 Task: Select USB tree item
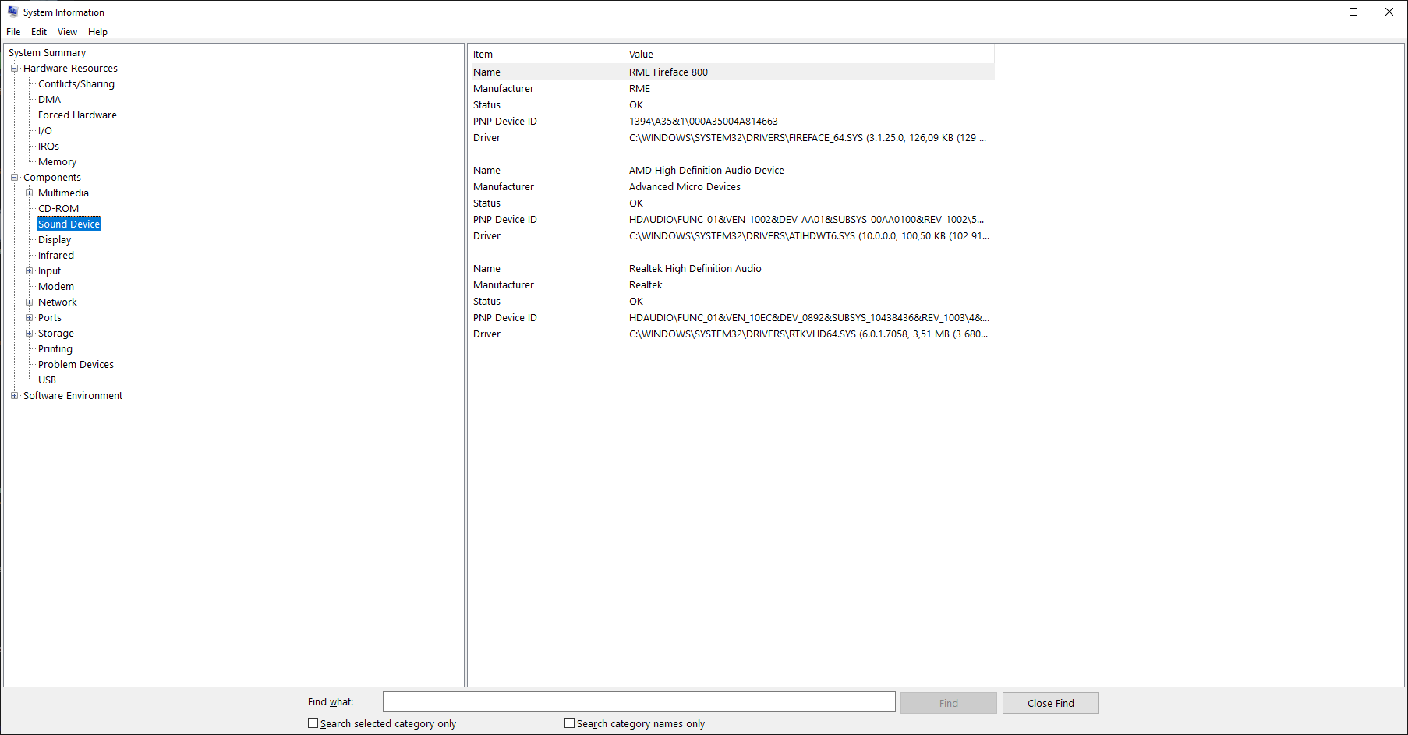47,380
